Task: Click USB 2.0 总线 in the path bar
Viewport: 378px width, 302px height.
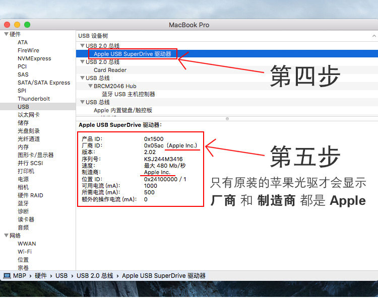Action: [95, 276]
